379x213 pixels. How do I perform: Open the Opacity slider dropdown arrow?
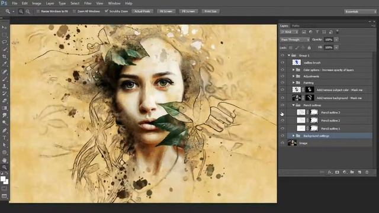(336, 40)
